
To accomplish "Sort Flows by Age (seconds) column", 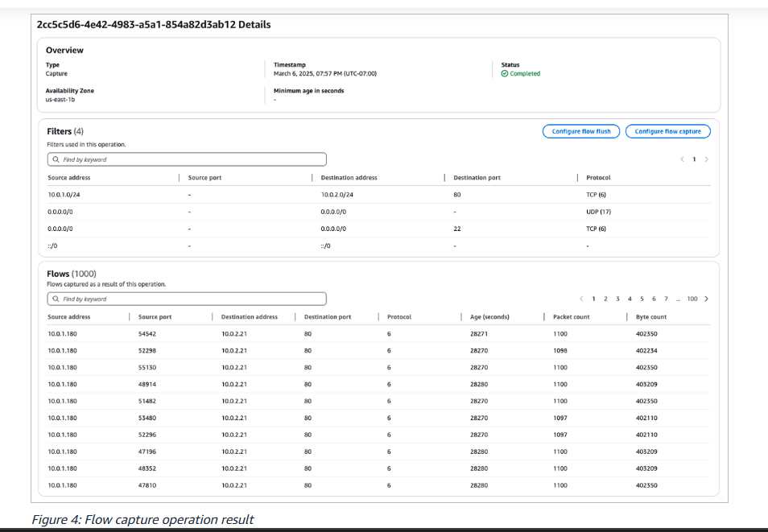I will pyautogui.click(x=489, y=317).
